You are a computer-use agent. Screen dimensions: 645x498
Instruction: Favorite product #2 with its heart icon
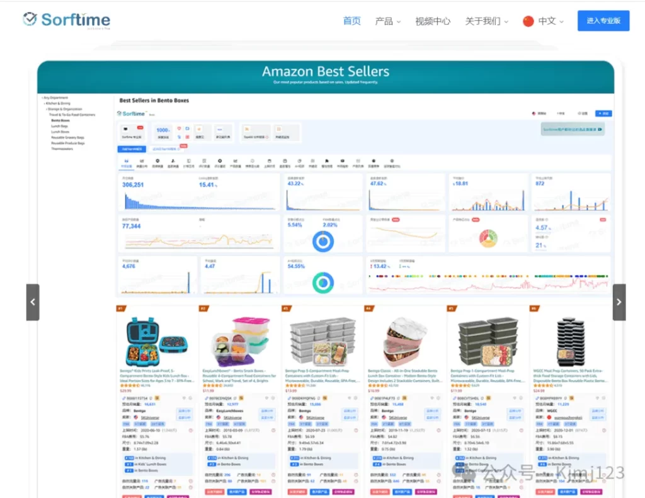click(266, 398)
